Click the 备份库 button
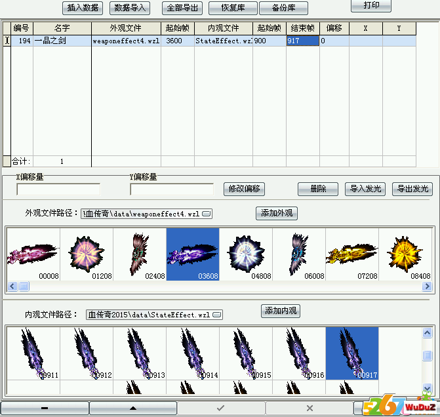Screen dimensions: 440x417 283,8
